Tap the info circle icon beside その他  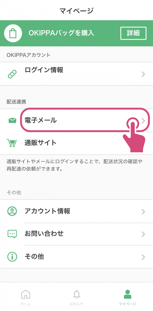point(12,257)
